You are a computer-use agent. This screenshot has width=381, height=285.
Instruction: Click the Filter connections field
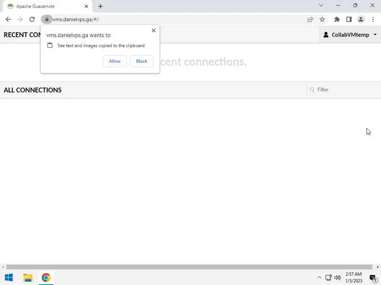(x=344, y=90)
